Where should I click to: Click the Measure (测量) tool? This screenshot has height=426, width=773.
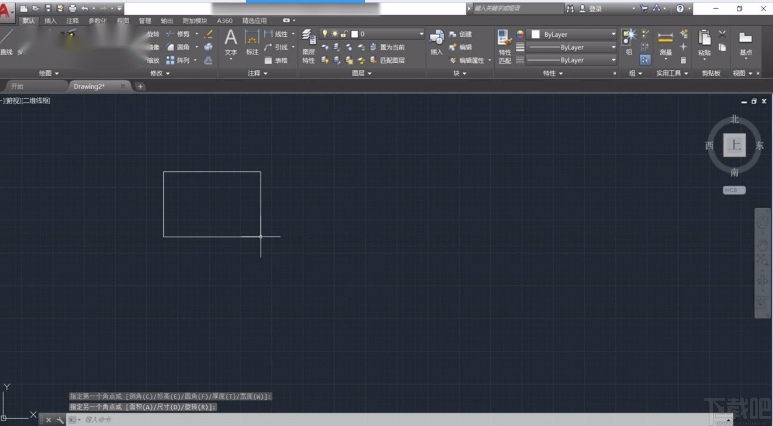(x=666, y=43)
